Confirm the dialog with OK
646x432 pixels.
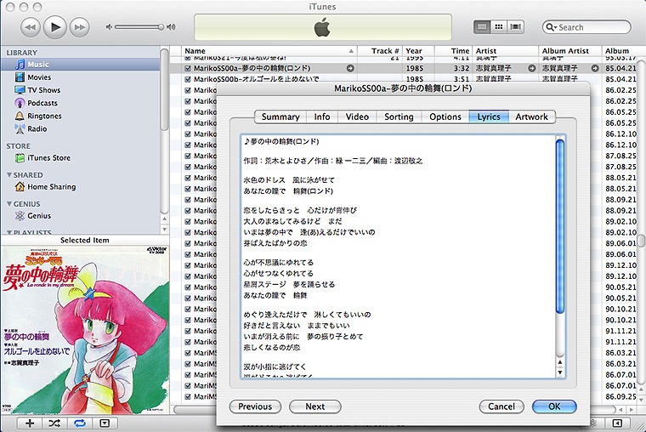(554, 406)
